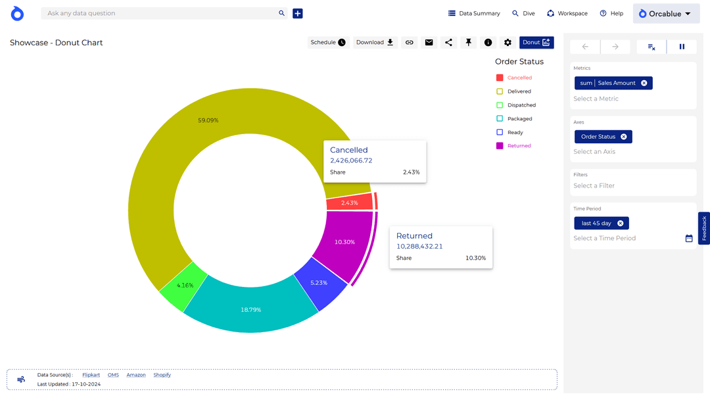This screenshot has width=710, height=400.
Task: Pin this chart with the pin icon
Action: point(468,43)
